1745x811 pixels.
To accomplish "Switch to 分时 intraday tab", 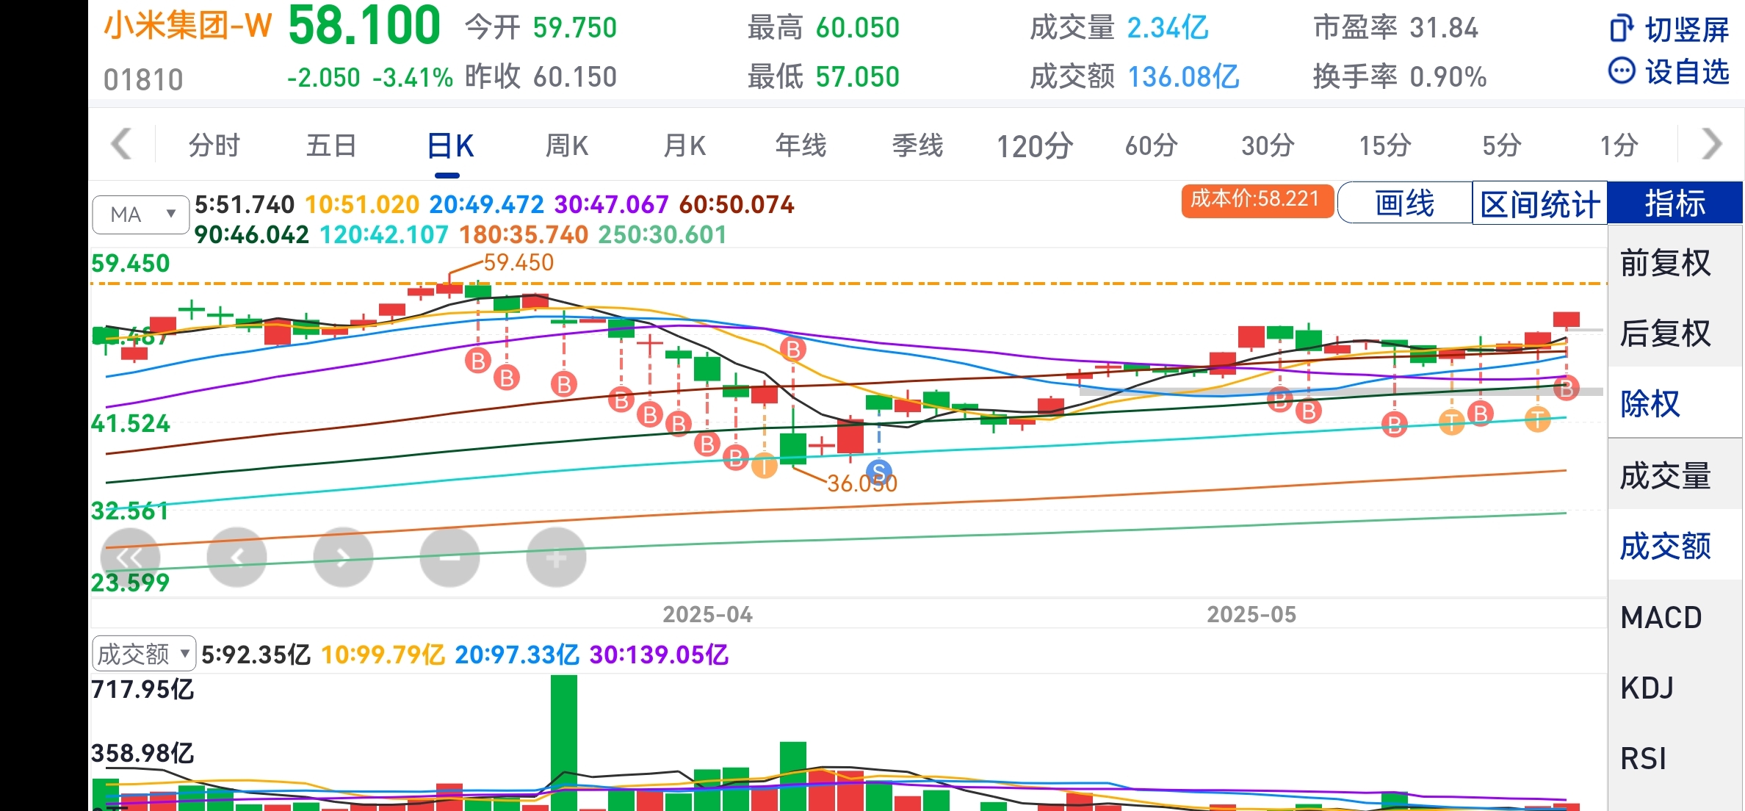I will [214, 145].
